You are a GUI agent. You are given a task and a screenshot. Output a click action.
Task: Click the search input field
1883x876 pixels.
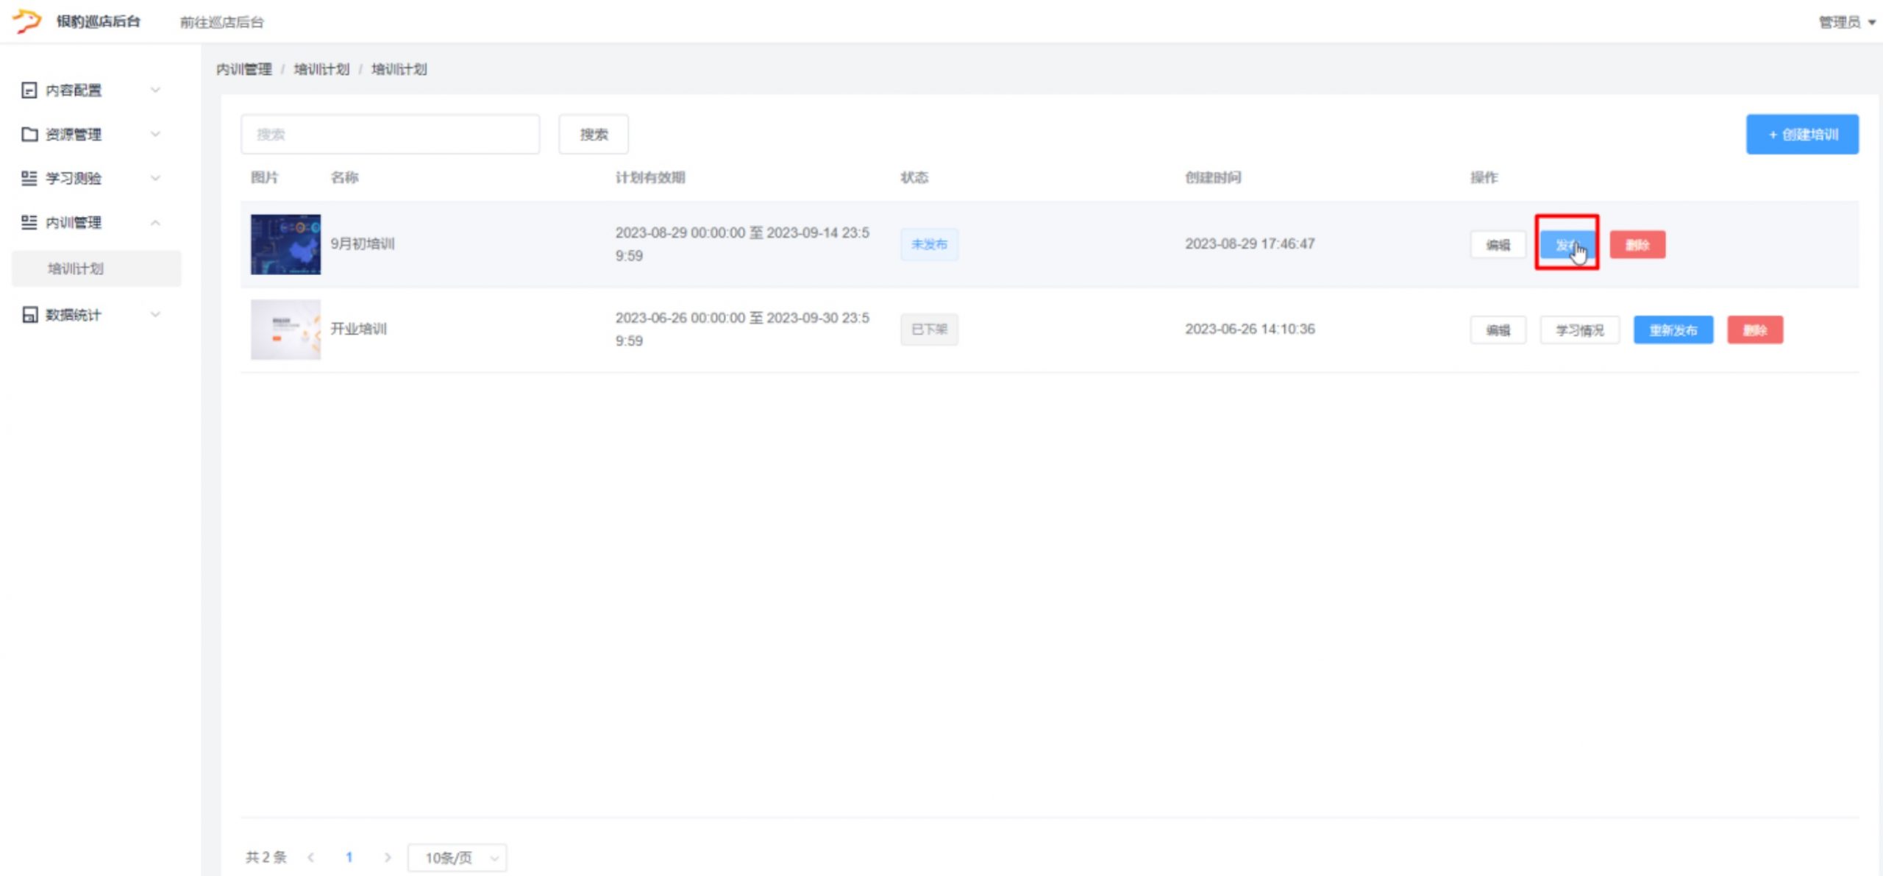390,135
